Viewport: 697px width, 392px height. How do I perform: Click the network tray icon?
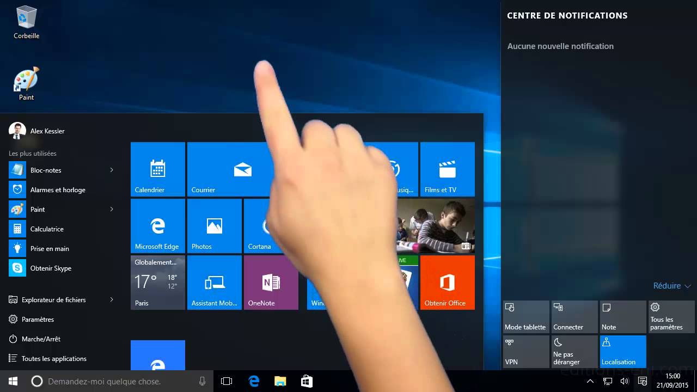point(608,381)
